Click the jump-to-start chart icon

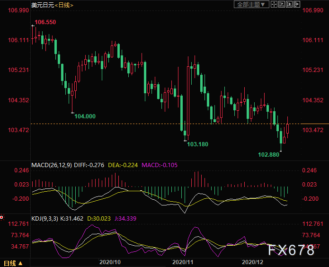(x=282, y=4)
